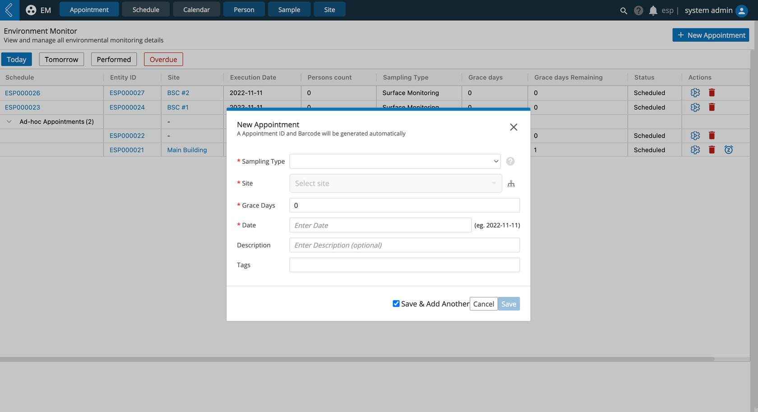Open schedule link ESP000023
Screen dimensions: 758x412
pyautogui.click(x=23, y=107)
